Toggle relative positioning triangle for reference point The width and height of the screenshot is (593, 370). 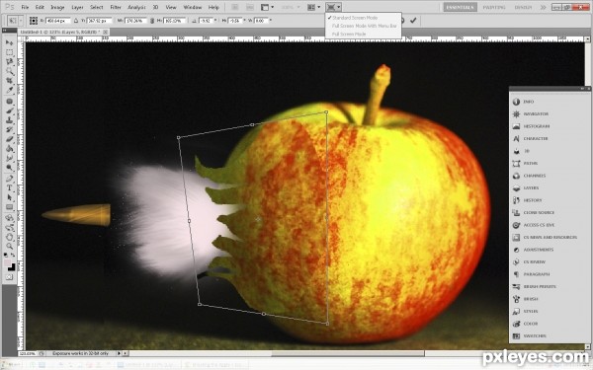(x=76, y=21)
